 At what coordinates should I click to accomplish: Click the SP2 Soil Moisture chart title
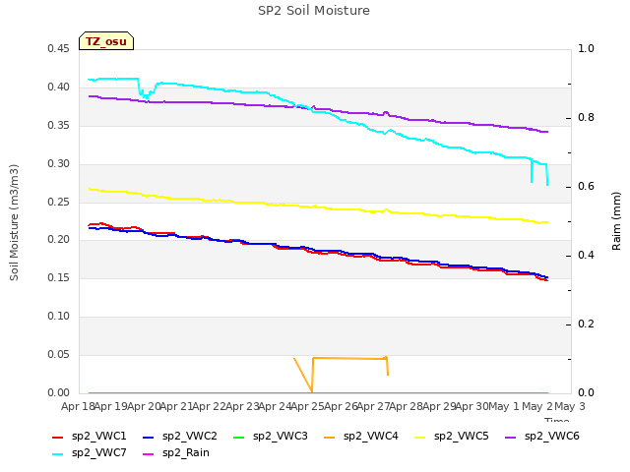click(x=314, y=11)
